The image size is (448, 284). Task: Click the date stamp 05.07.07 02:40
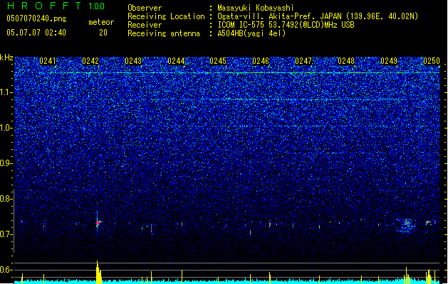pos(36,33)
